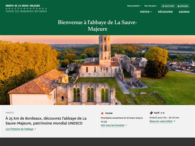Image resolution: width=195 pixels, height=146 pixels.
Task: Follow Voir tous les horaires link
Action: click(x=112, y=125)
